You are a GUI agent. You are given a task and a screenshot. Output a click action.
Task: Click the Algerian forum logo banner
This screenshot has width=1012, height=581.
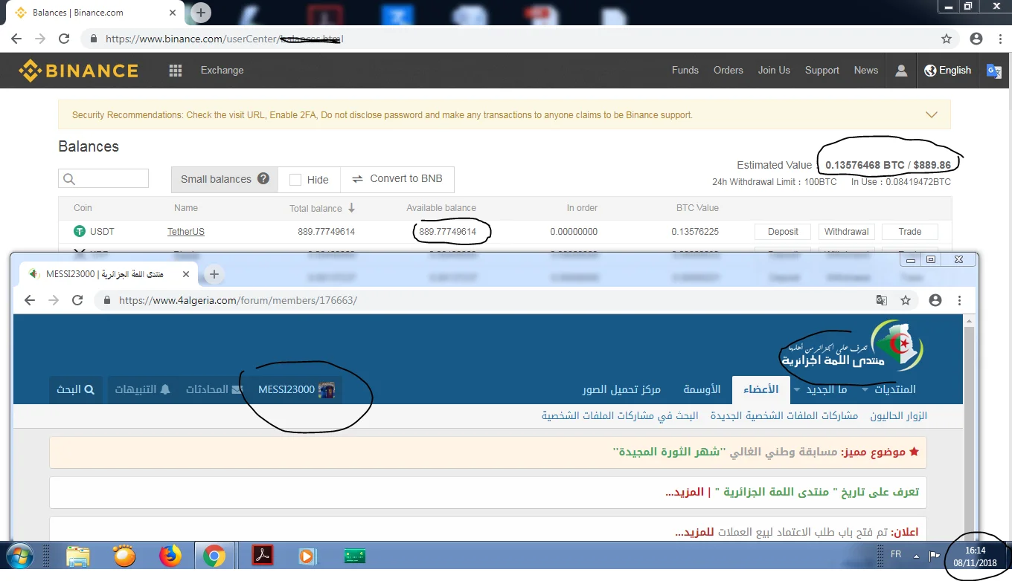pos(852,348)
